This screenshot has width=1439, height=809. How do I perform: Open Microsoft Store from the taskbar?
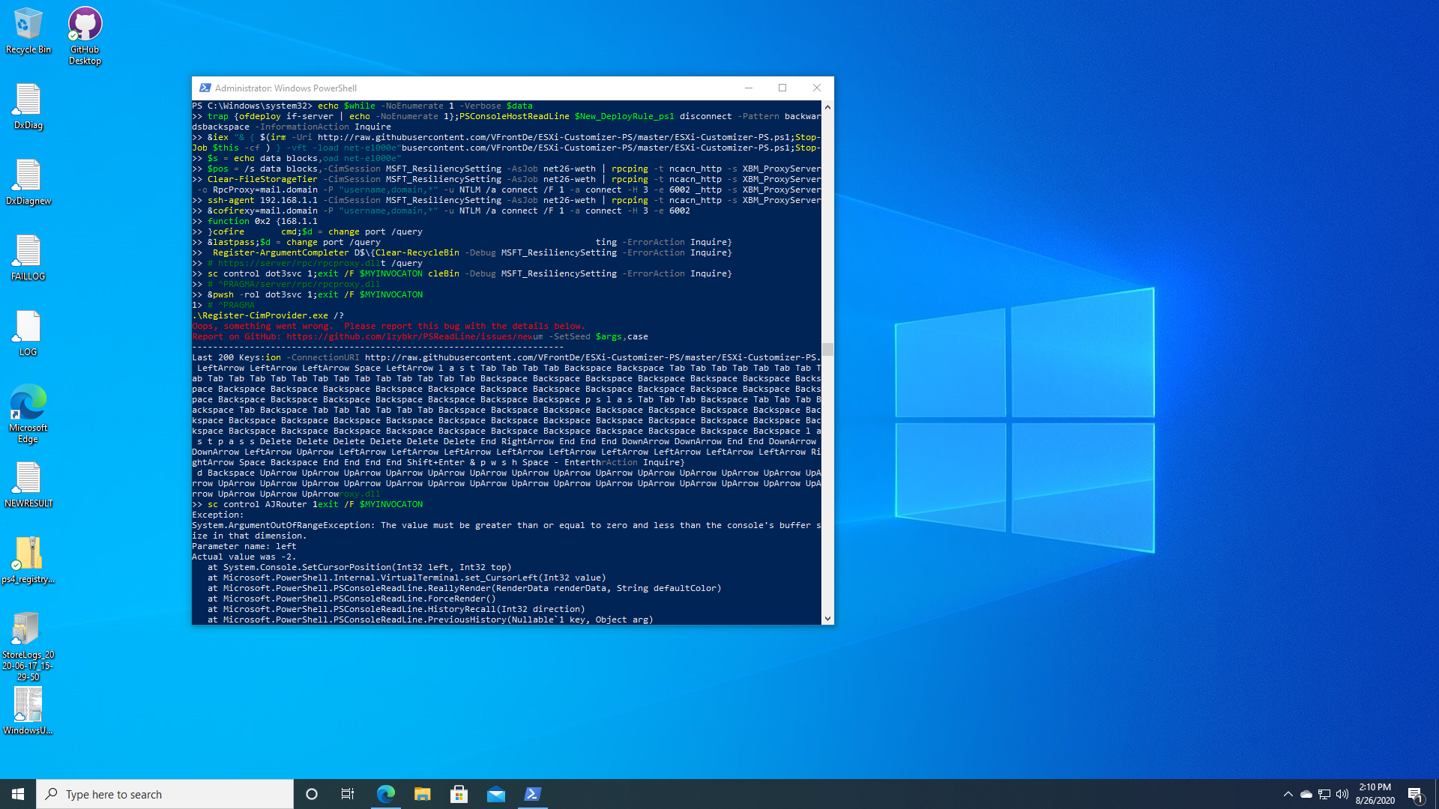(459, 794)
